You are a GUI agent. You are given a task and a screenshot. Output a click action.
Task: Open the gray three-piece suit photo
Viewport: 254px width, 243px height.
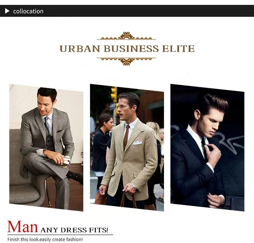(46, 148)
